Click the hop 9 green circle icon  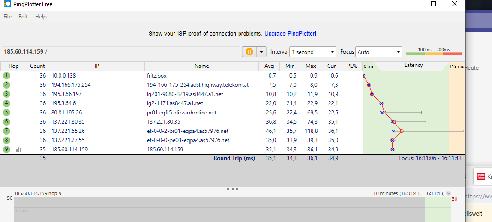(x=6, y=149)
